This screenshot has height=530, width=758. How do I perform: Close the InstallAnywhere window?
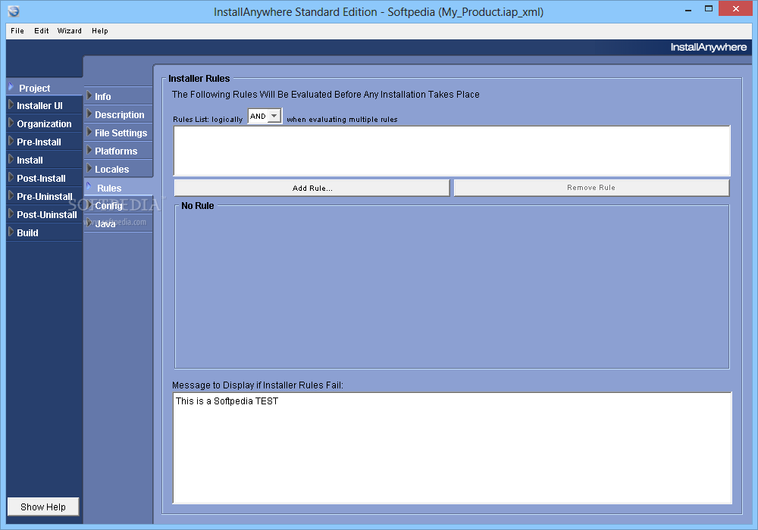736,8
